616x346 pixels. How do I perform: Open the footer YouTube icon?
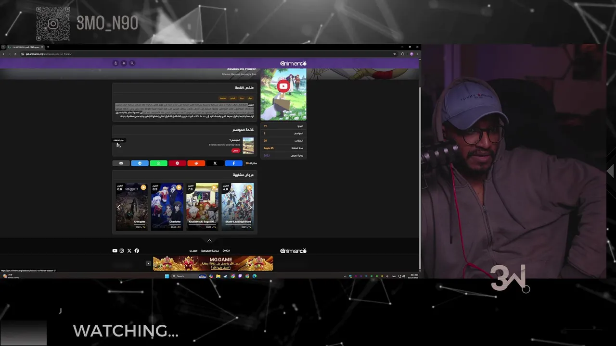click(115, 251)
